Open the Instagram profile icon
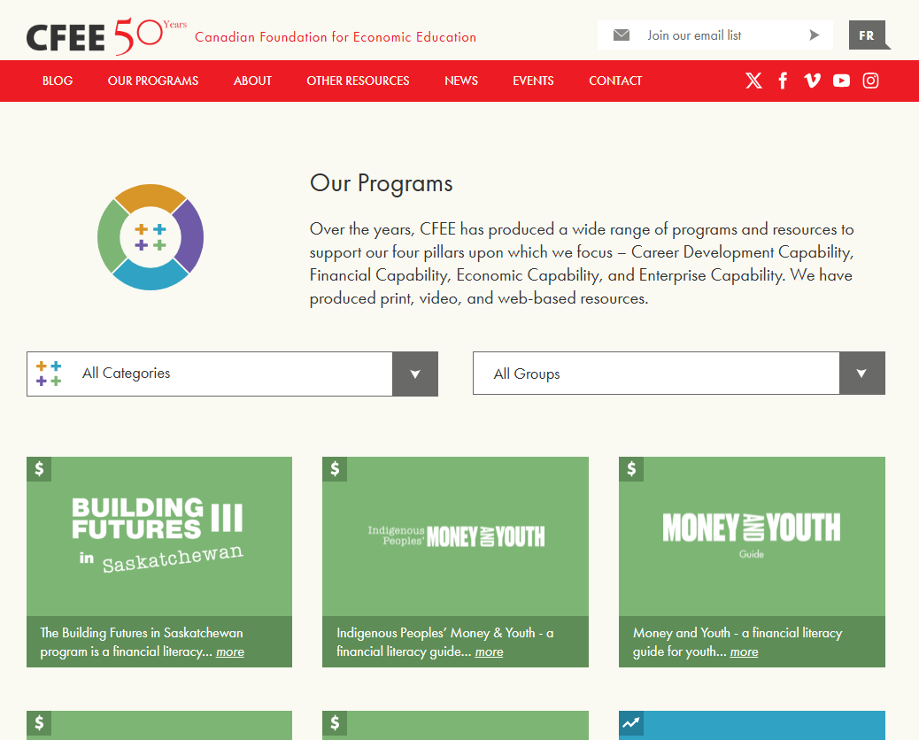The height and width of the screenshot is (740, 919). [x=870, y=81]
